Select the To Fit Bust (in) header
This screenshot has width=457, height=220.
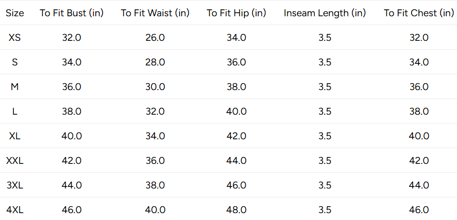click(x=72, y=13)
